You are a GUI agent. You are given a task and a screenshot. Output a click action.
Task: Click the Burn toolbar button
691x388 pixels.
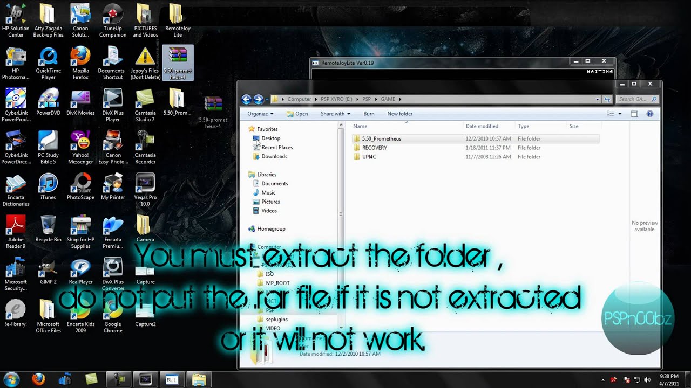pyautogui.click(x=369, y=114)
